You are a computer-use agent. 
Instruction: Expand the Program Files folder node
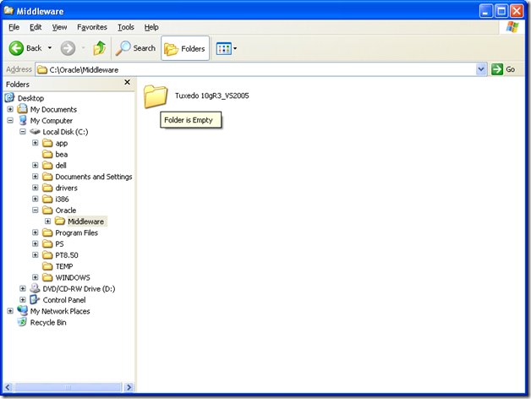click(x=36, y=232)
